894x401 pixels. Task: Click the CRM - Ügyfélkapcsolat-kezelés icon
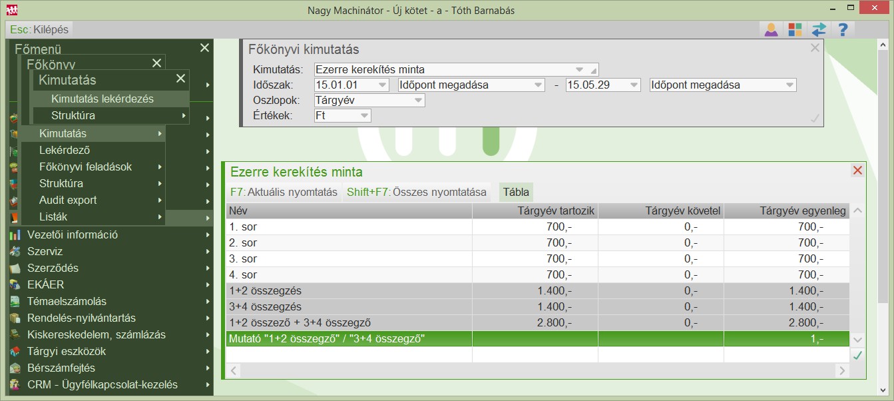(x=15, y=384)
